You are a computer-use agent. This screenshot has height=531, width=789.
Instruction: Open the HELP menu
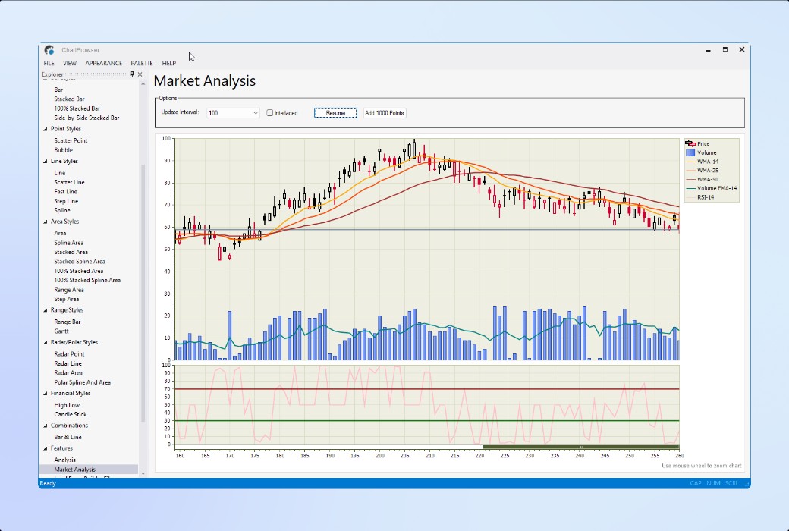coord(168,63)
